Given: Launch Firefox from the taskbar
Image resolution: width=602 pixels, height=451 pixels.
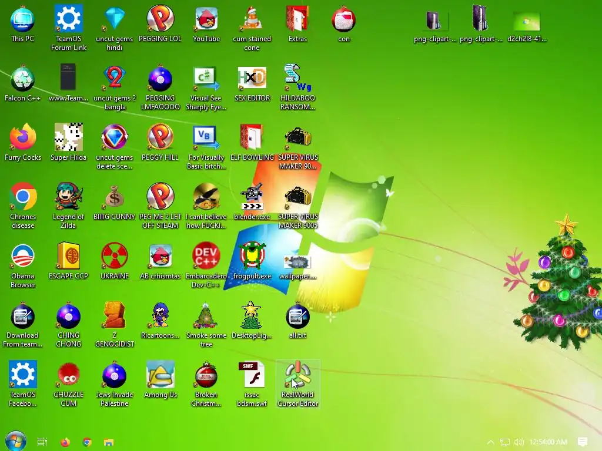Looking at the screenshot, I should coord(65,442).
